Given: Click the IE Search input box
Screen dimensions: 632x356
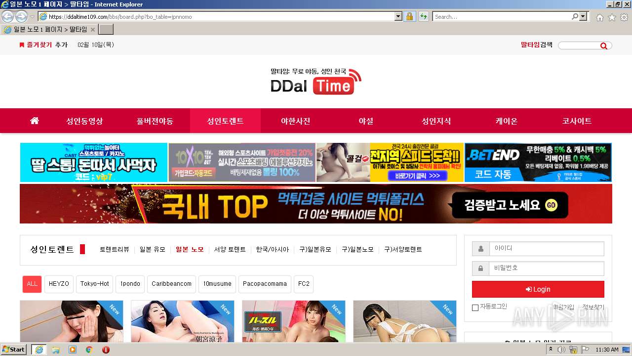Looking at the screenshot, I should 502,17.
